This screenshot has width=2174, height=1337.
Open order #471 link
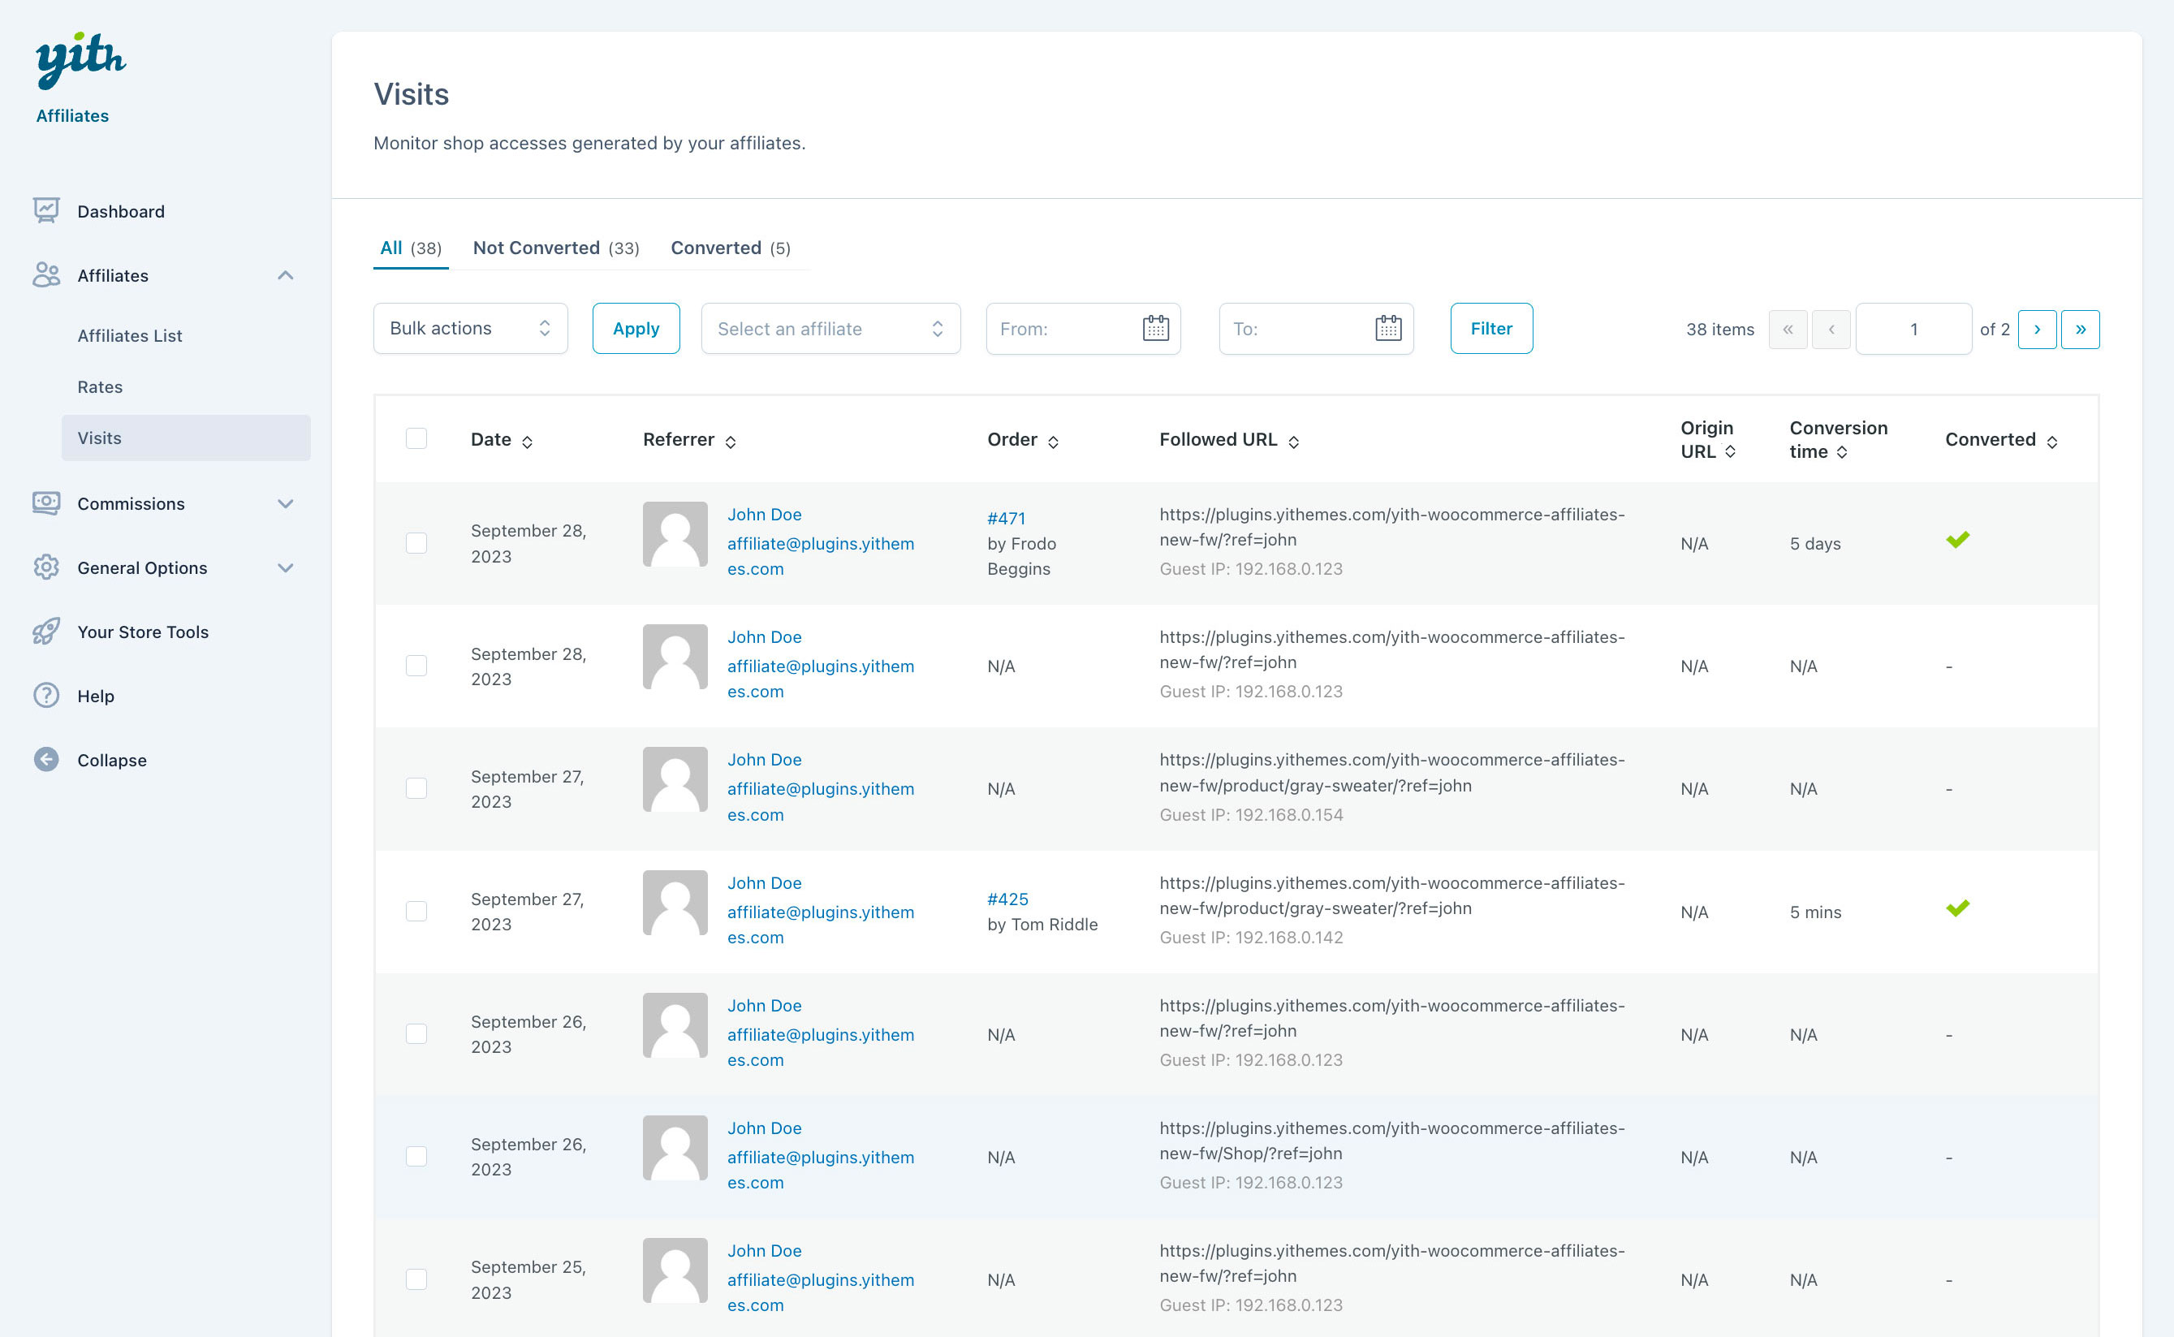tap(1006, 518)
